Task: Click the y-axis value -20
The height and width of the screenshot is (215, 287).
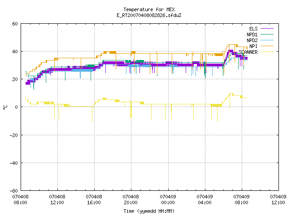Action: (14, 135)
